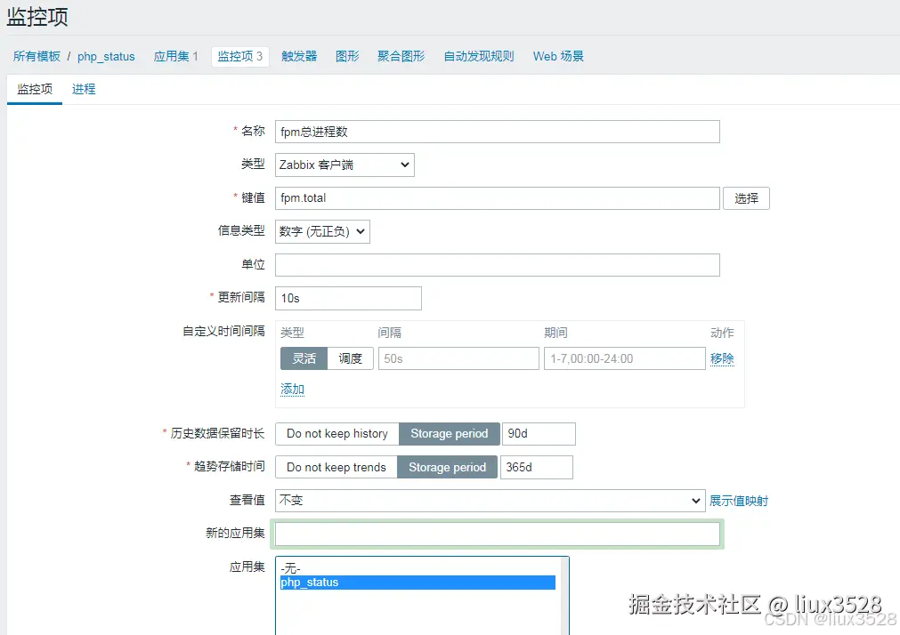Open the 所有模板 breadcrumb link

(36, 56)
